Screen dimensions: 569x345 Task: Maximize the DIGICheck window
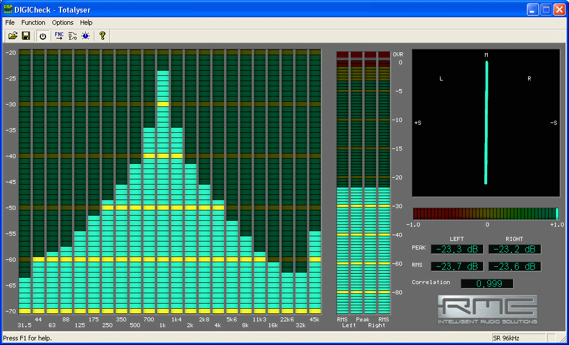coord(546,9)
